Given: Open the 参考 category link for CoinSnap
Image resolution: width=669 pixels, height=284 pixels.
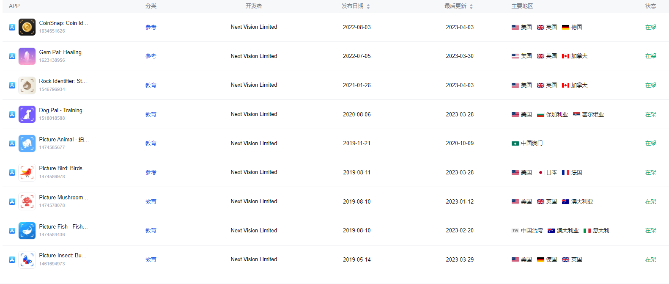Looking at the screenshot, I should pyautogui.click(x=151, y=27).
